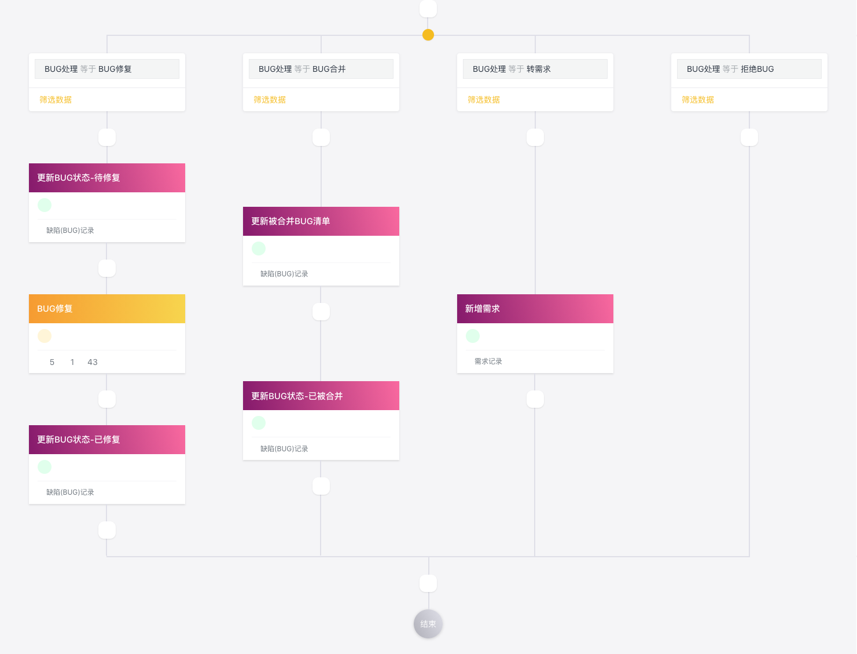The height and width of the screenshot is (654, 857).
Task: Click add-node connector just above 结束
Action: point(428,583)
